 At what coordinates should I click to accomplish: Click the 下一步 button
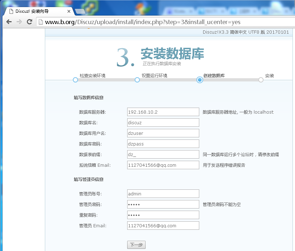click(136, 245)
